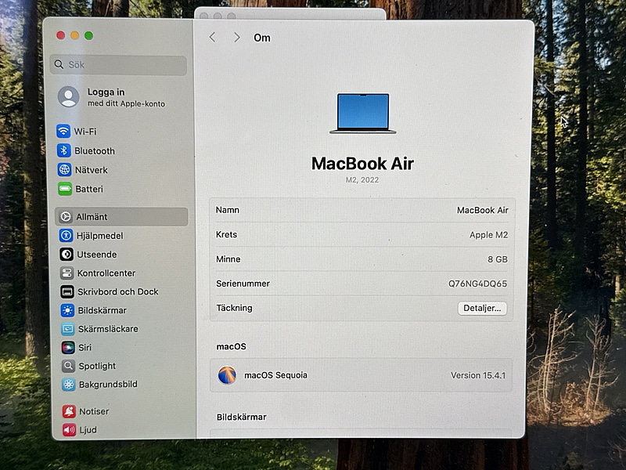Viewport: 626px width, 470px height.
Task: Select the Utseende appearance icon
Action: click(67, 254)
